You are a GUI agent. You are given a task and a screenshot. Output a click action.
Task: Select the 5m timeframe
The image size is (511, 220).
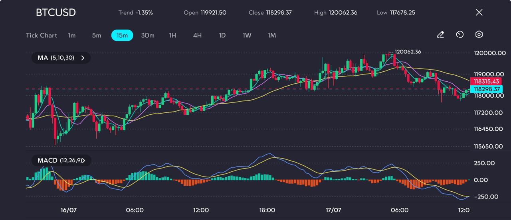pyautogui.click(x=97, y=35)
